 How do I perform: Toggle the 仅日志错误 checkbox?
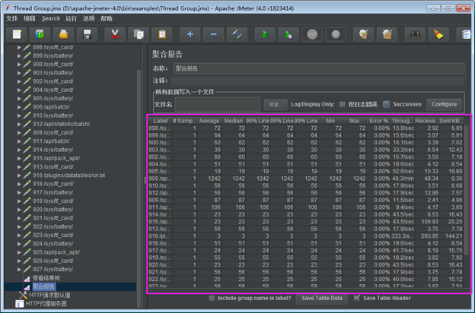tap(343, 104)
